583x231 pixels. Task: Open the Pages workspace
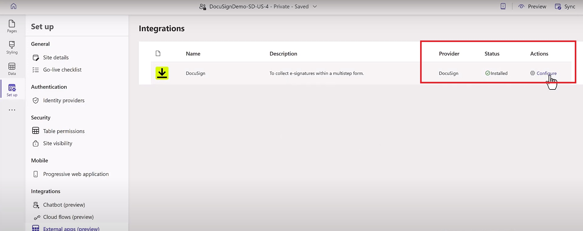click(x=12, y=26)
